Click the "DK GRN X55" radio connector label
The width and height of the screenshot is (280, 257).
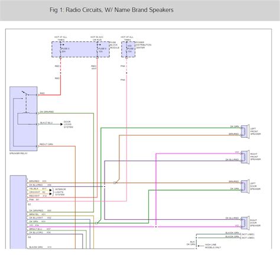(37, 222)
